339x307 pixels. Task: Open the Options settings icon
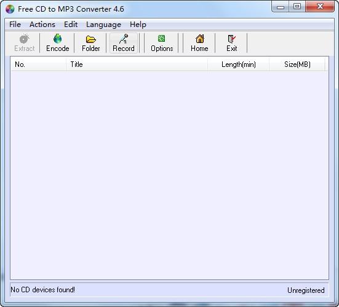point(161,39)
